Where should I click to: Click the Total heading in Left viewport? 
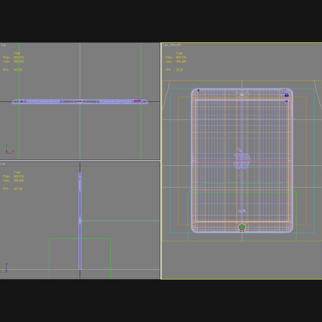pyautogui.click(x=17, y=172)
